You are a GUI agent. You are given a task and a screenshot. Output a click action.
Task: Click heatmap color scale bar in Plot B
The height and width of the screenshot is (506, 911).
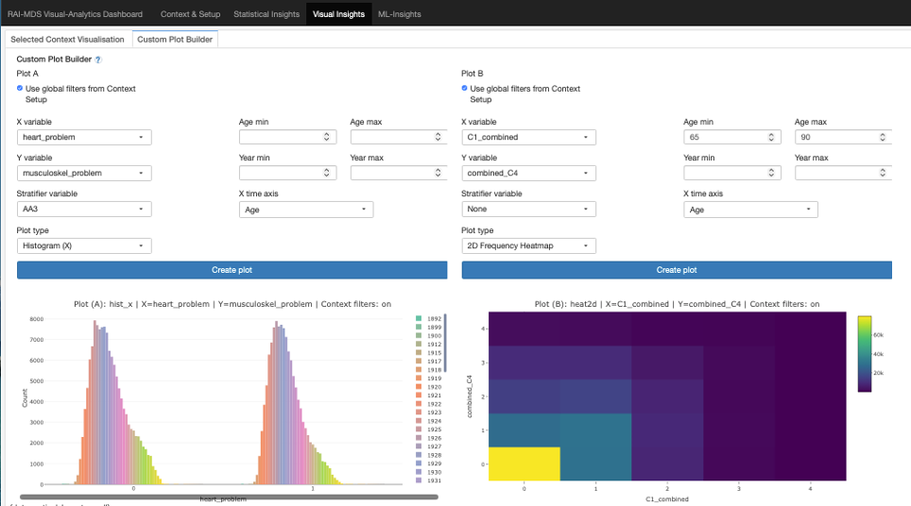(865, 354)
